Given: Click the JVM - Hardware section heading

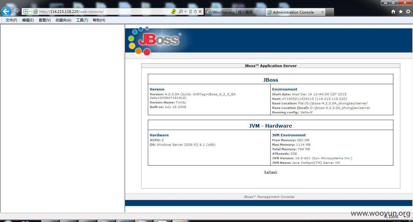Looking at the screenshot, I should 271,126.
